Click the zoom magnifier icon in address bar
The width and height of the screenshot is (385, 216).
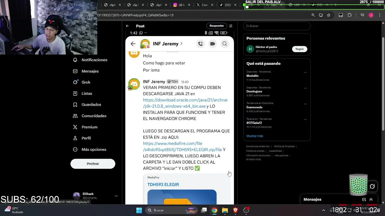point(313,15)
